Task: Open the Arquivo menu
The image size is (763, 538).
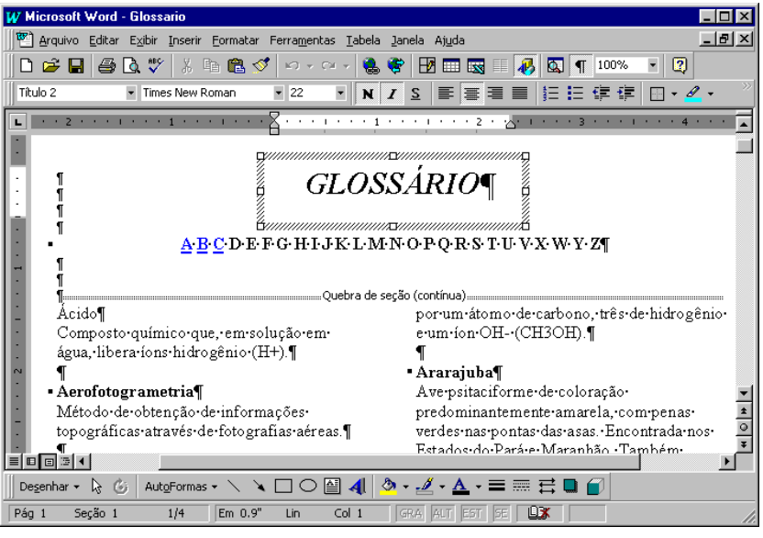Action: [x=59, y=40]
